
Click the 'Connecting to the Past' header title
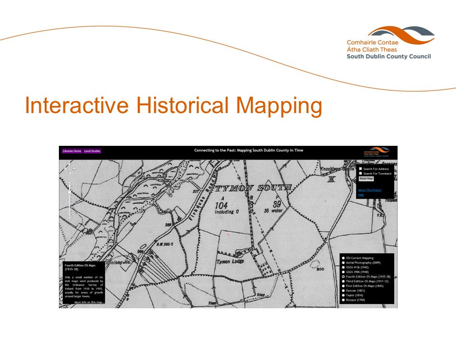click(248, 151)
